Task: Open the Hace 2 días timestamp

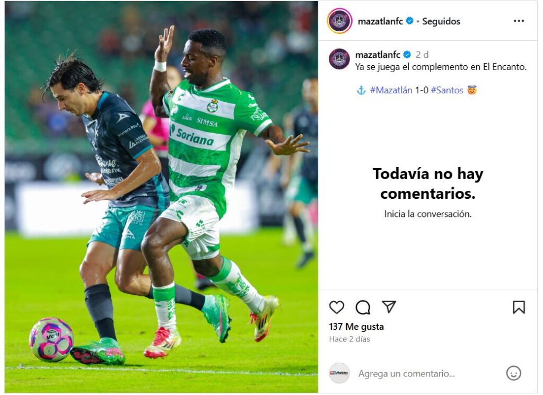Action: (349, 339)
